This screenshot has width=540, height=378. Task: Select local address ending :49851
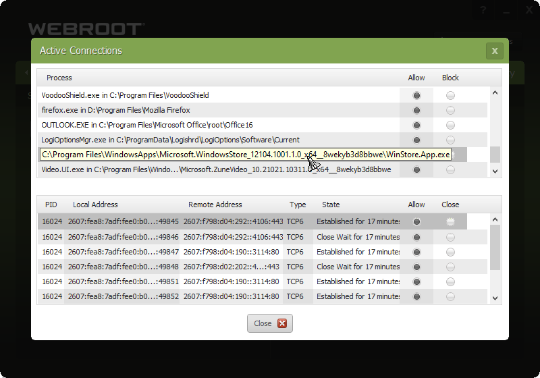pos(124,281)
